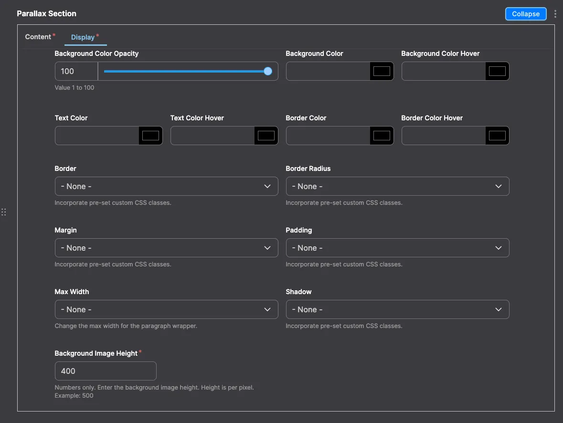
Task: Open the Text Color Hover swatch
Action: click(266, 136)
